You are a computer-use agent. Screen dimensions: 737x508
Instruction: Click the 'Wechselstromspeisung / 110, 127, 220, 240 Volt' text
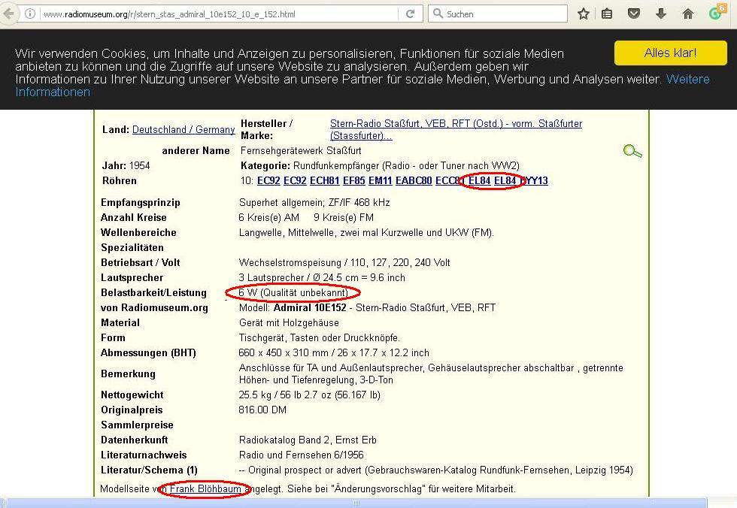tap(344, 262)
